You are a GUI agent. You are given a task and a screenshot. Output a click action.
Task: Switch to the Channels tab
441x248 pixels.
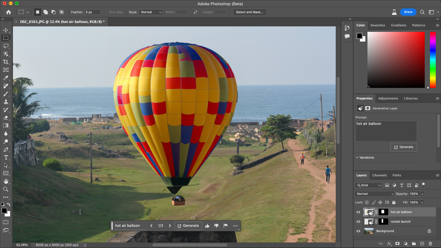click(379, 175)
